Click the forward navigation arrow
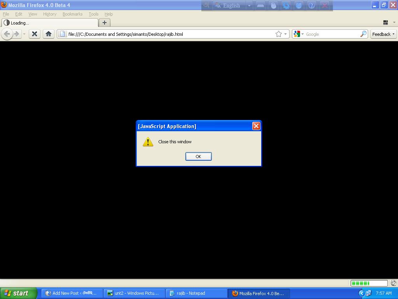Image resolution: width=398 pixels, height=299 pixels. pyautogui.click(x=17, y=34)
